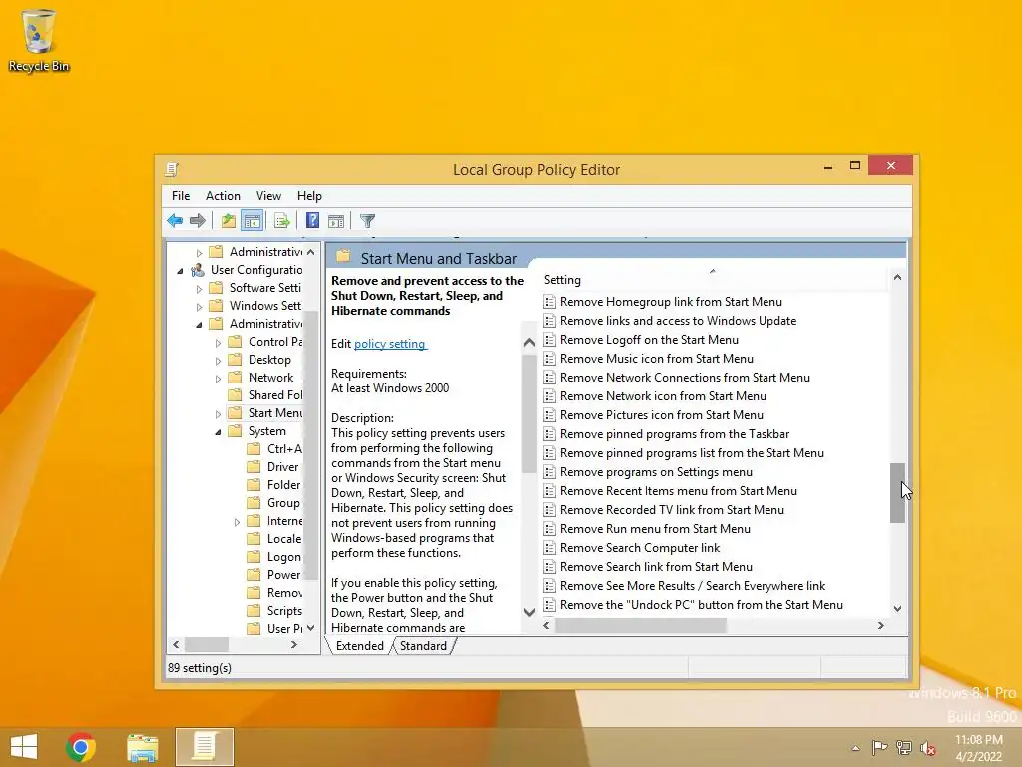
Task: Select Remove Music icon from Start Menu
Action: click(x=657, y=359)
